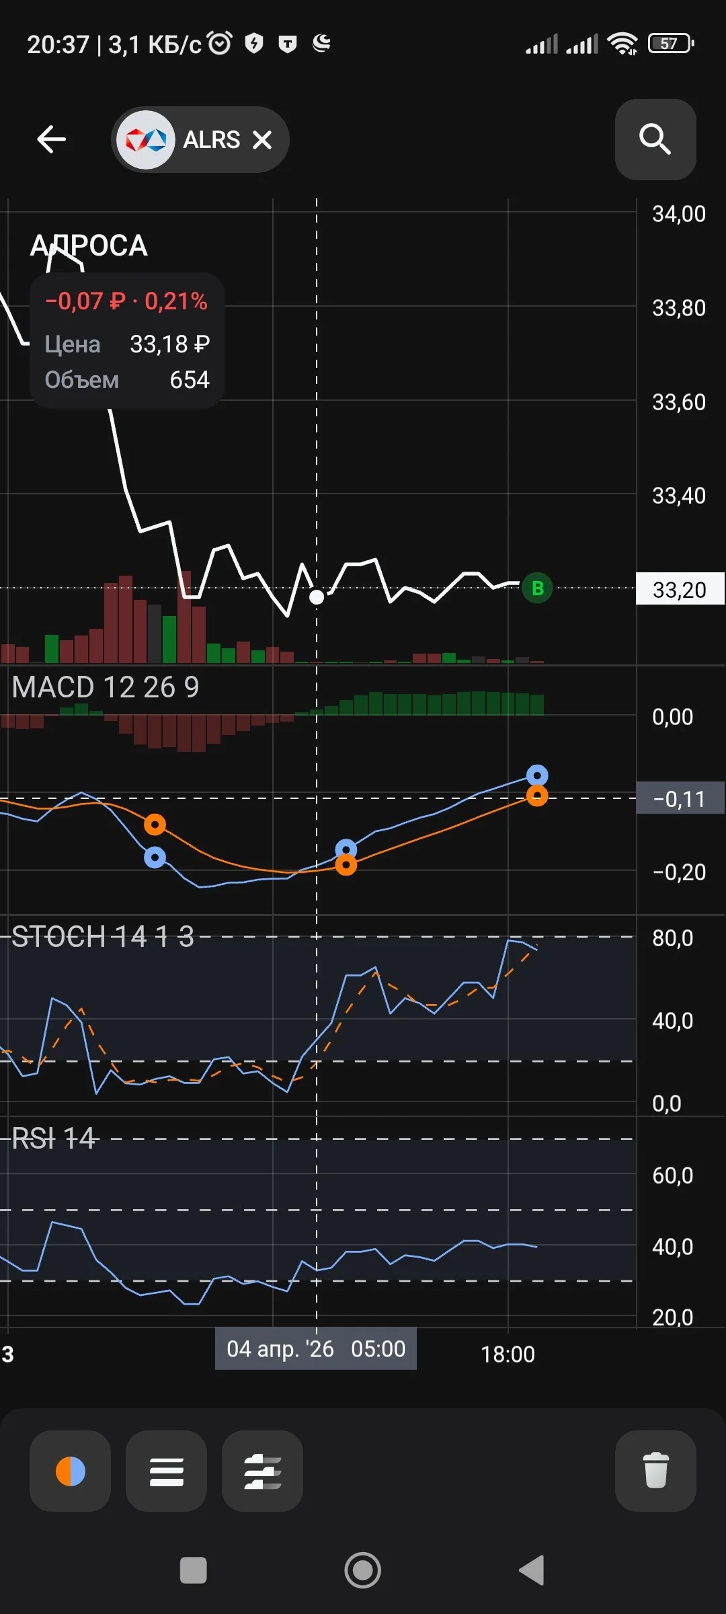The height and width of the screenshot is (1614, 726).
Task: Select the RSI 14 label
Action: (x=54, y=1139)
